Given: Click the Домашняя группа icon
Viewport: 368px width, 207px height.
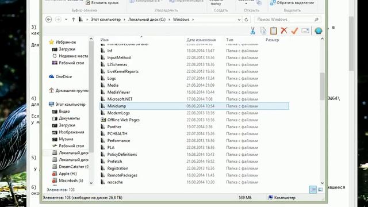Looking at the screenshot, I should (x=51, y=90).
